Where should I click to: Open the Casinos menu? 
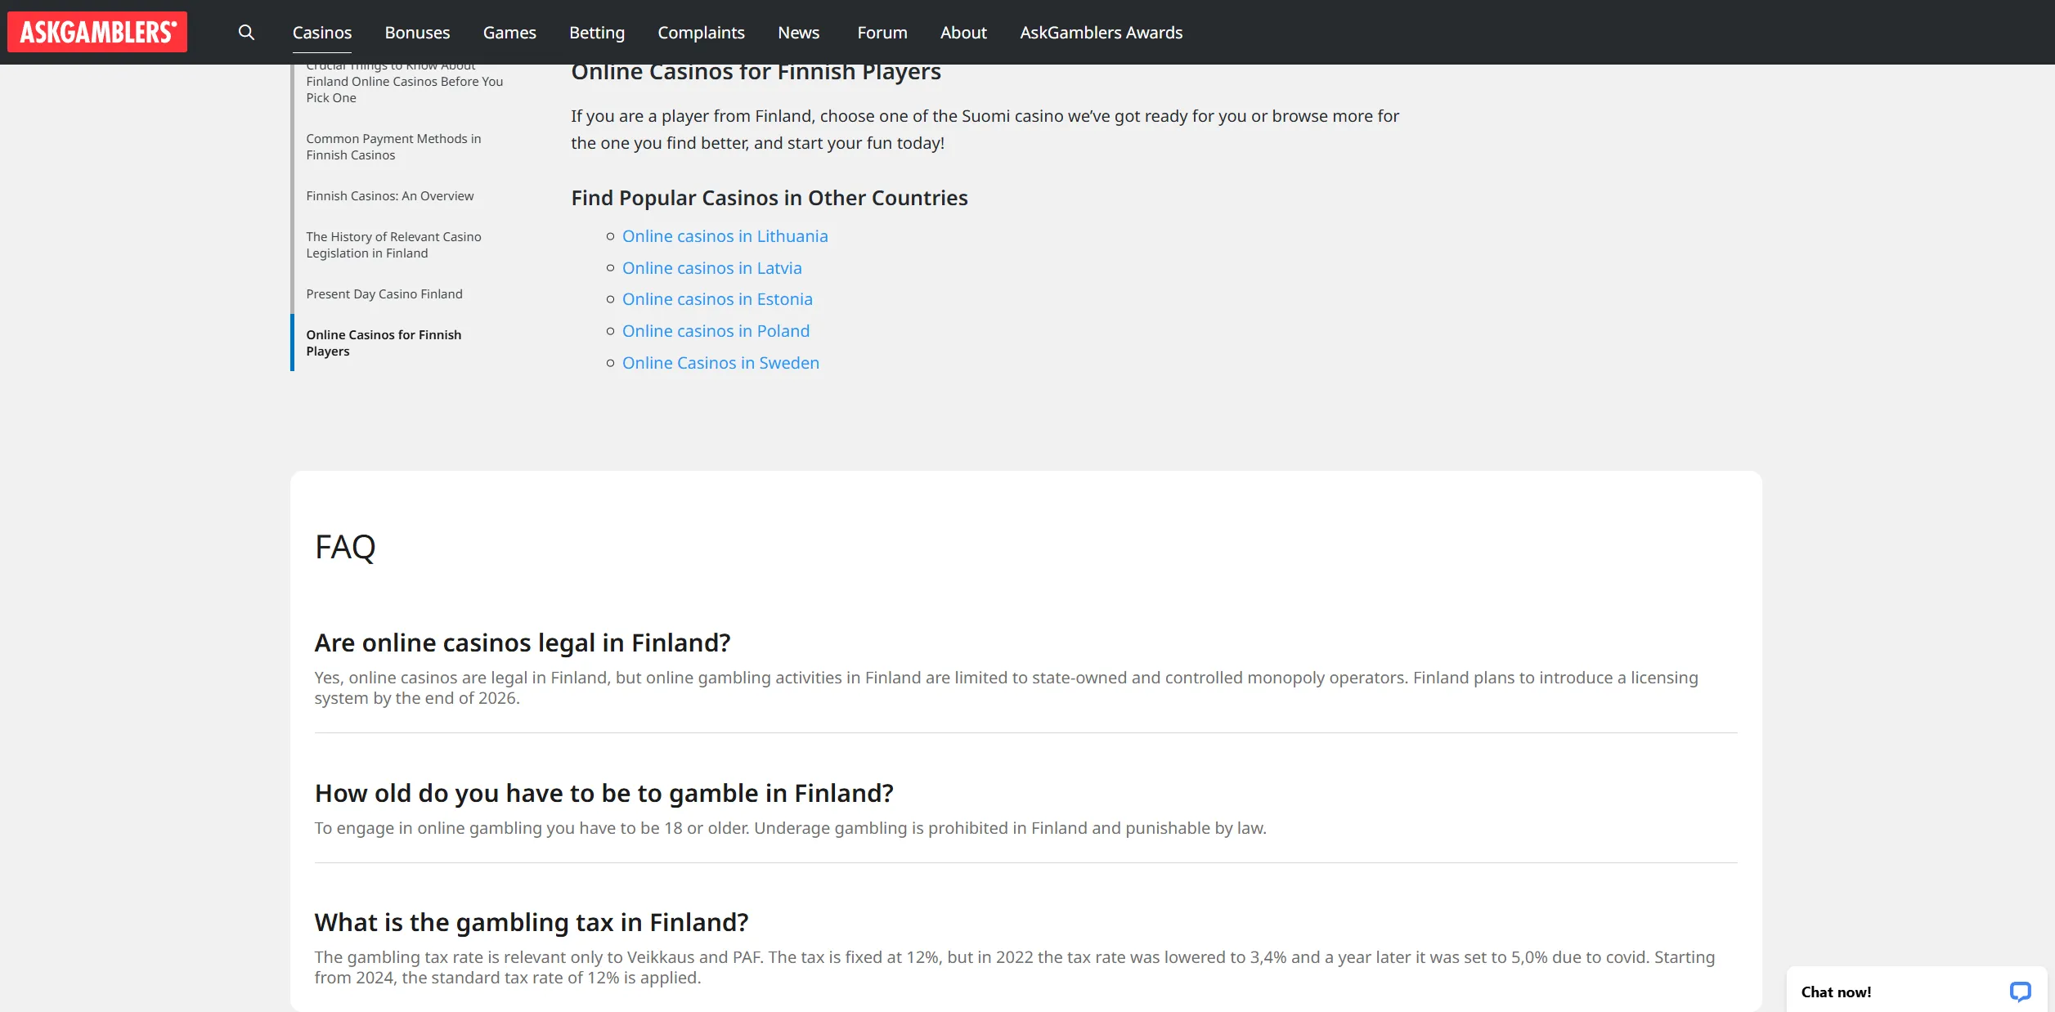322,33
